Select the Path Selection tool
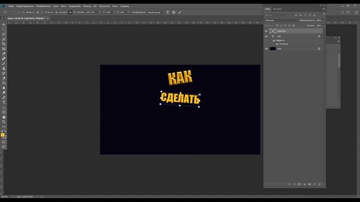 [x=4, y=107]
